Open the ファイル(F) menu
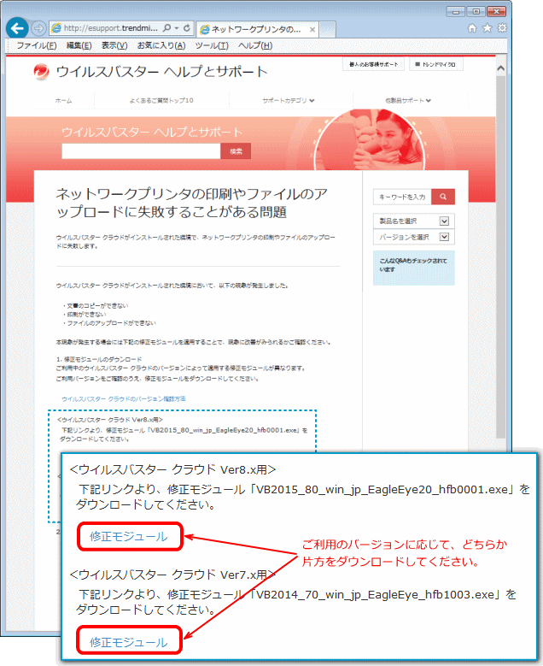543x666 pixels. pos(37,46)
